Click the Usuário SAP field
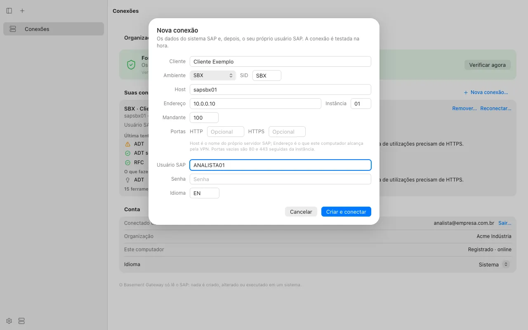Viewport: 528px width, 330px height. [x=280, y=165]
